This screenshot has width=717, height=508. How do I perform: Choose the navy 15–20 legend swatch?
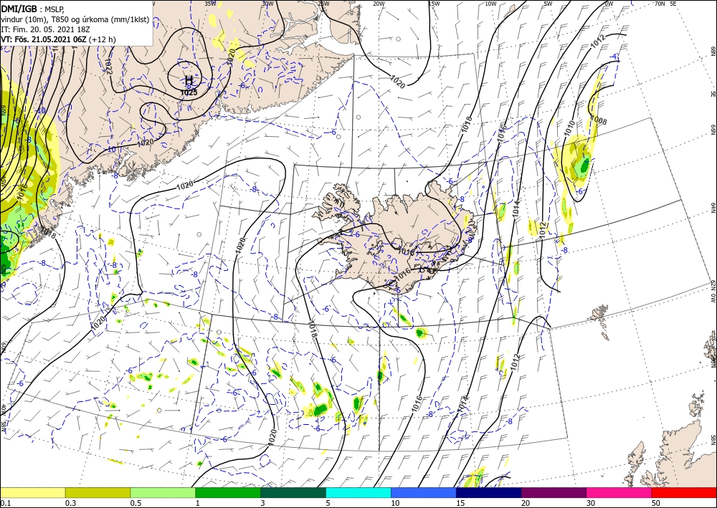[489, 492]
